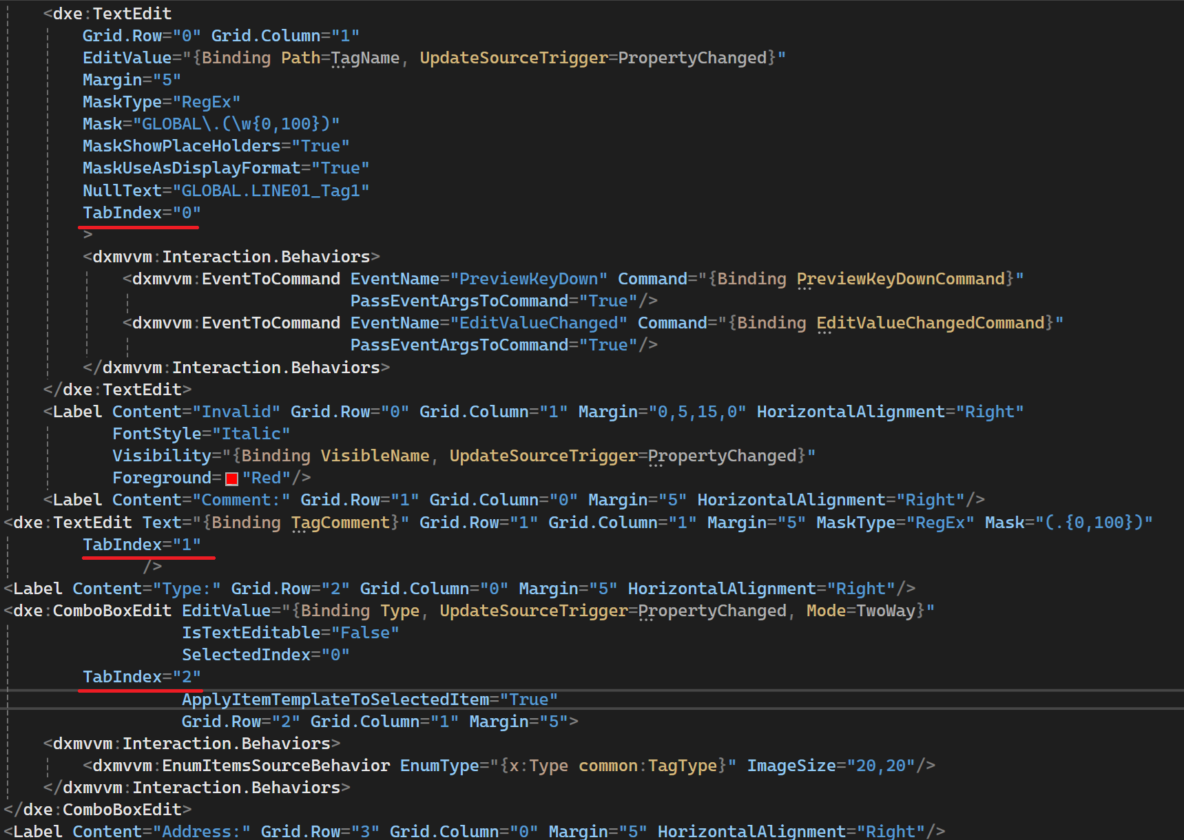Click FontStyle="Italic" attribute
The image size is (1184, 840).
(201, 434)
